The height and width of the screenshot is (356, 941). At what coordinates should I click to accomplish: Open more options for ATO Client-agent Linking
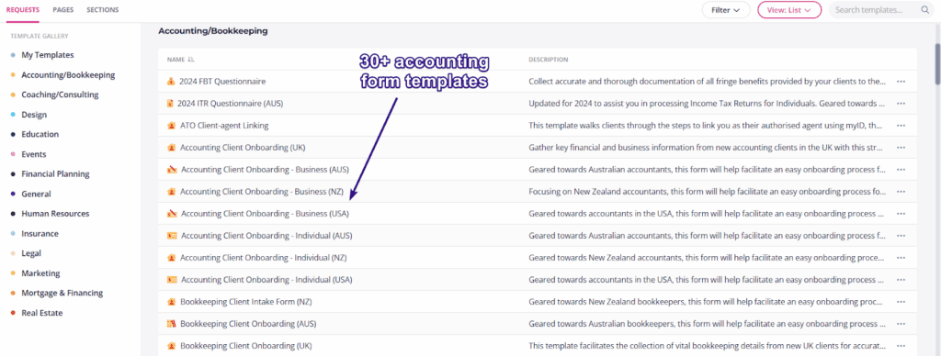(901, 126)
